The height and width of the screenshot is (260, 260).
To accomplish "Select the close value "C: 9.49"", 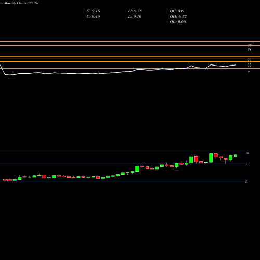I will click(93, 17).
